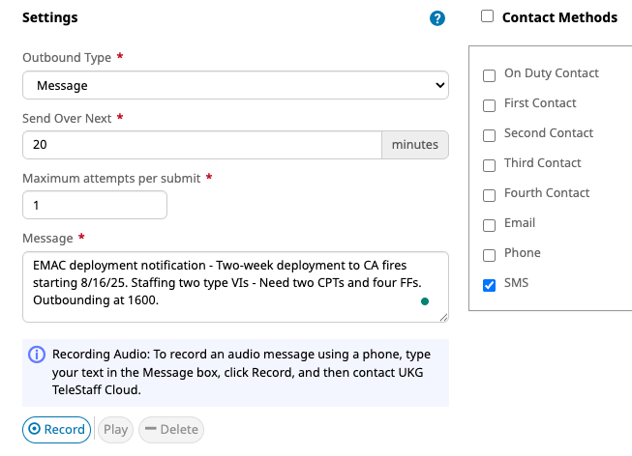This screenshot has height=456, width=632.
Task: Check the Fourth Contact option
Action: pos(489,195)
